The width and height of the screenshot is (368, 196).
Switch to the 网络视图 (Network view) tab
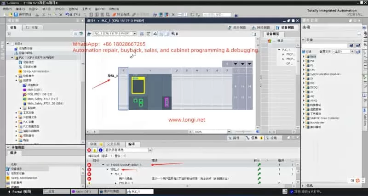[x=261, y=28]
